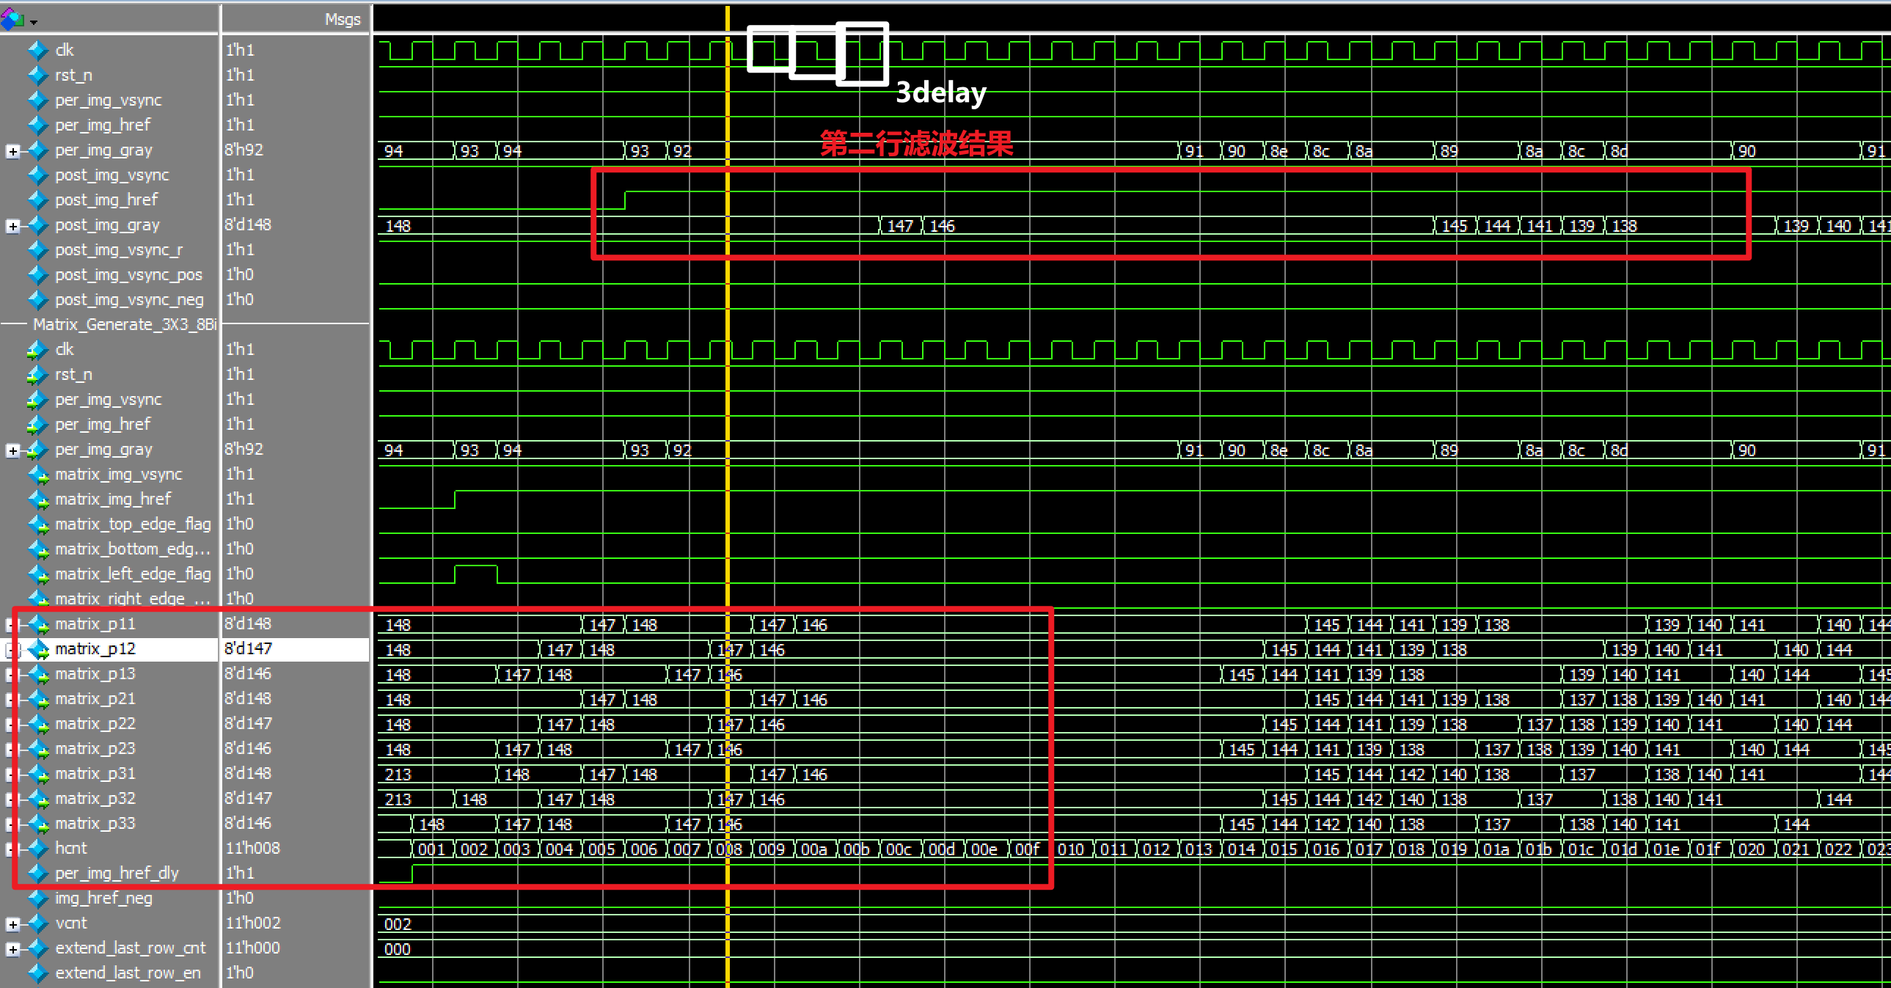This screenshot has width=1891, height=988.
Task: Expand the matrix_p12 signal
Action: pos(11,650)
